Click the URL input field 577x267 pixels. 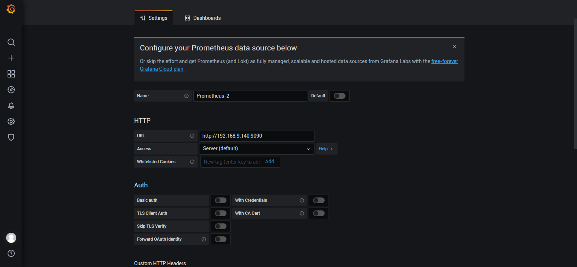[256, 136]
